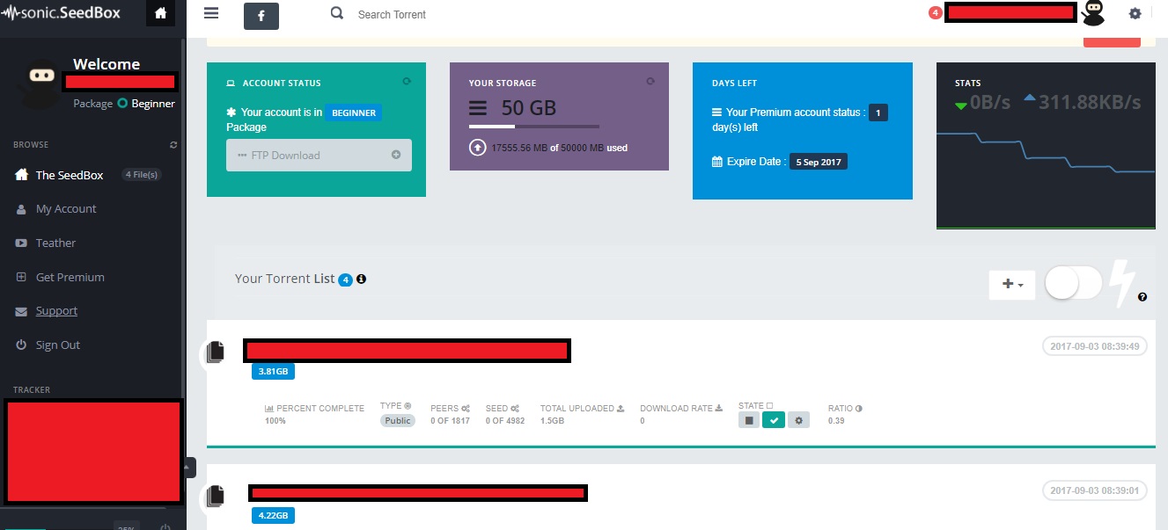Click the upload arrow icon in storage card
The image size is (1168, 530).
pyautogui.click(x=478, y=148)
